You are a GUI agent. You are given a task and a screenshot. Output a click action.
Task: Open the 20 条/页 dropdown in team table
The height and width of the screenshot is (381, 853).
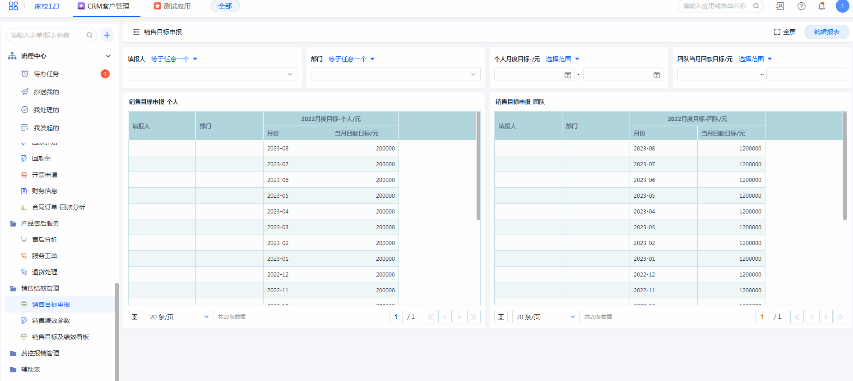pyautogui.click(x=545, y=317)
